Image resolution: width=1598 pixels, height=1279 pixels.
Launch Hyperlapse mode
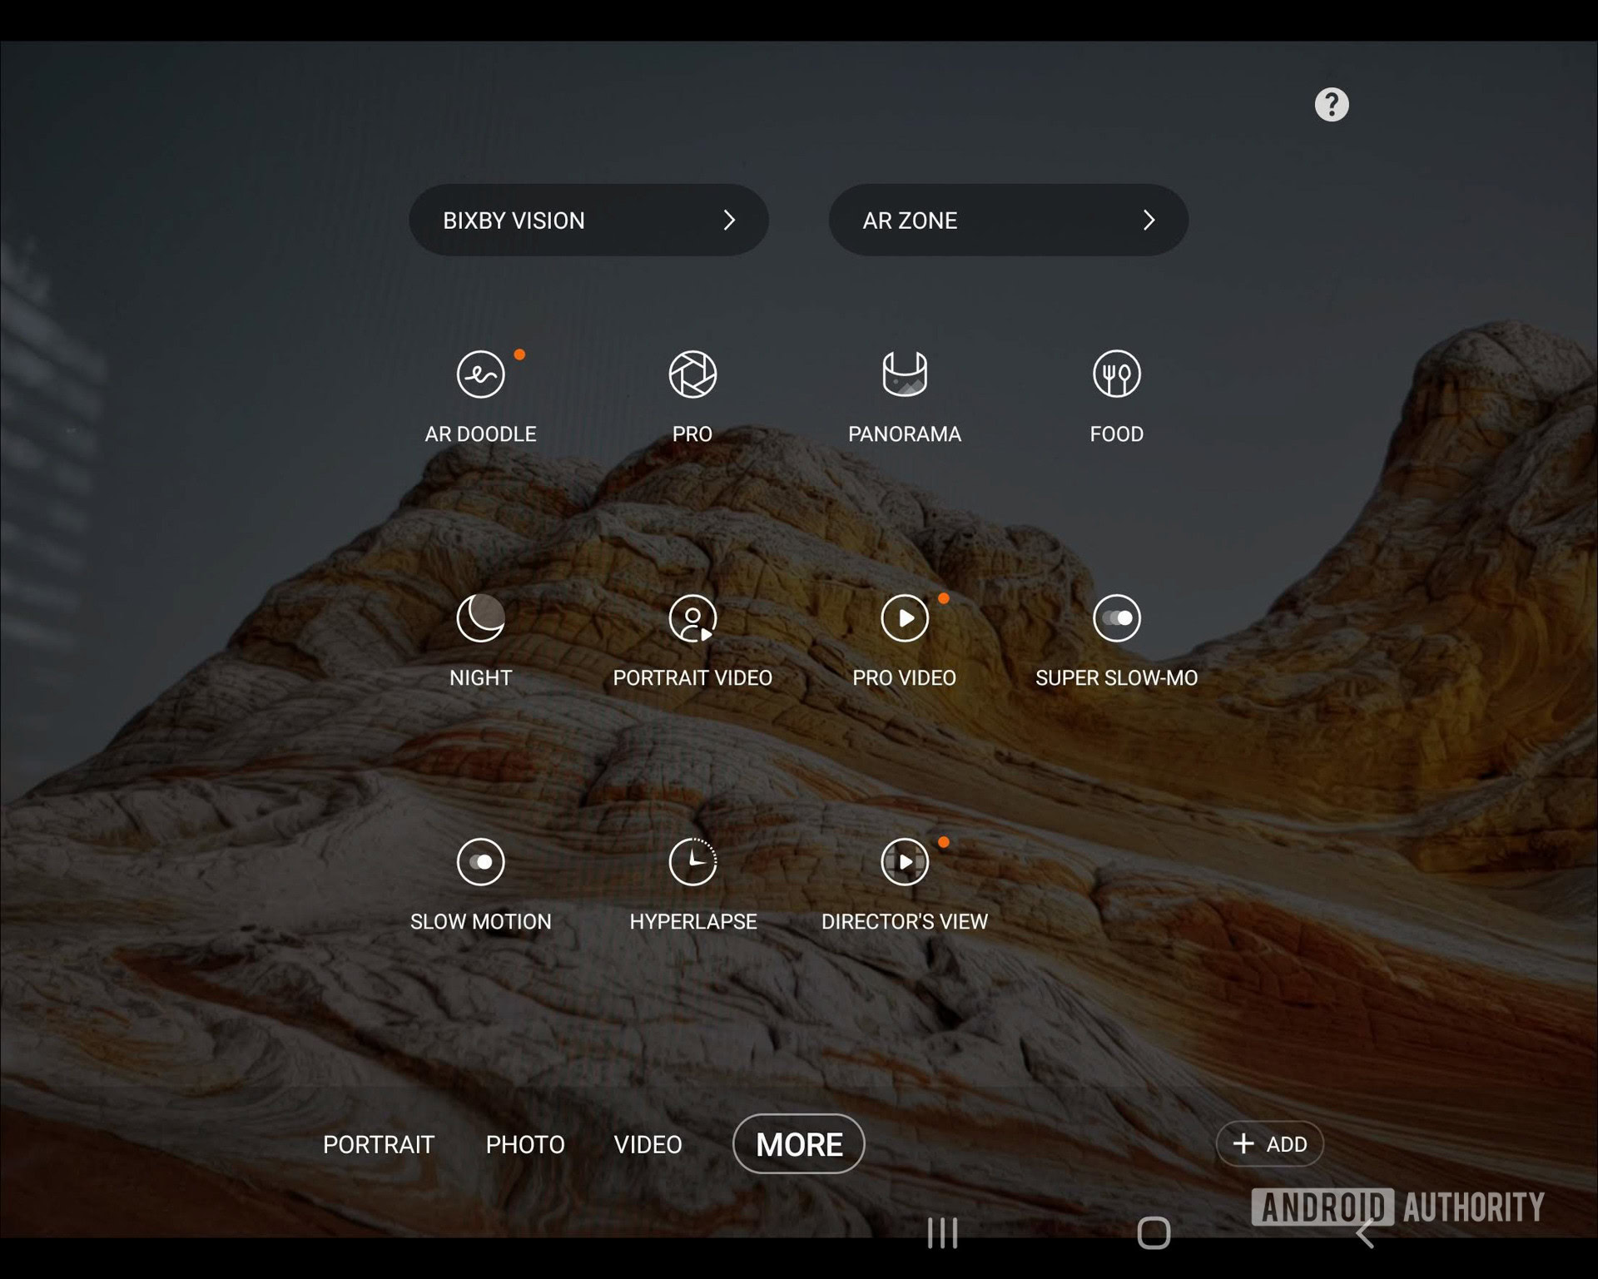pyautogui.click(x=692, y=862)
